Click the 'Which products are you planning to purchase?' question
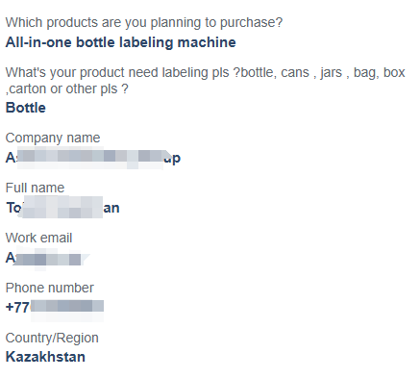Image resolution: width=420 pixels, height=378 pixels. pos(144,23)
